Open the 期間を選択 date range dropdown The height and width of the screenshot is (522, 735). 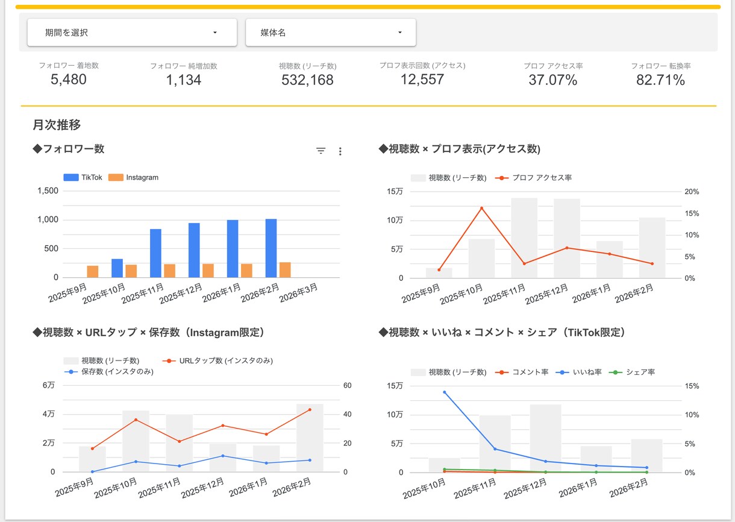click(132, 33)
